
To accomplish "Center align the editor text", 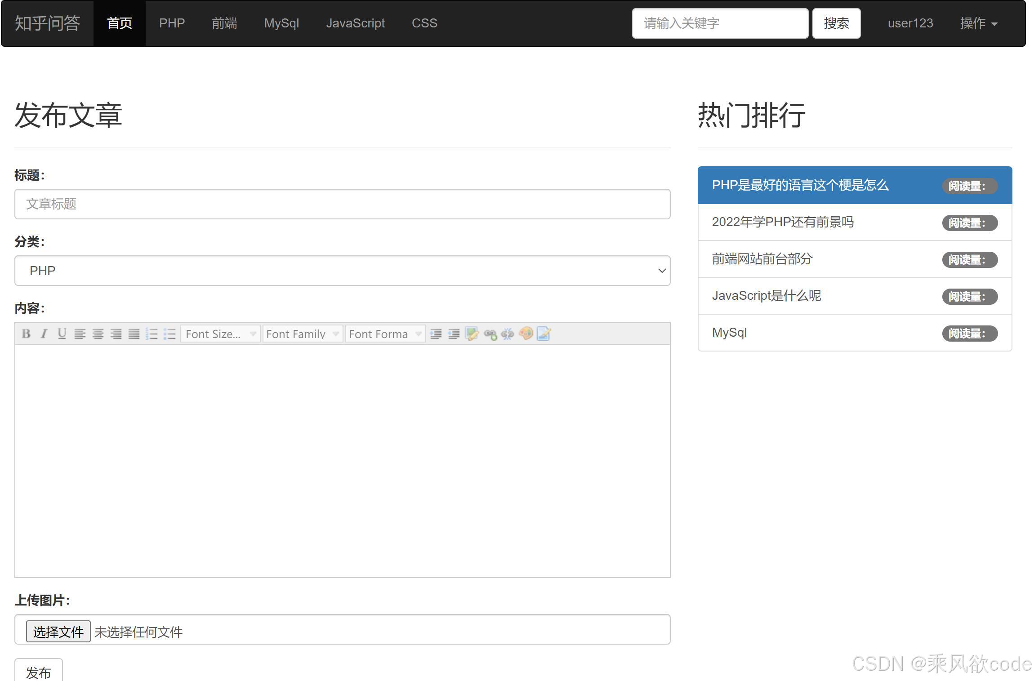I will click(x=98, y=334).
